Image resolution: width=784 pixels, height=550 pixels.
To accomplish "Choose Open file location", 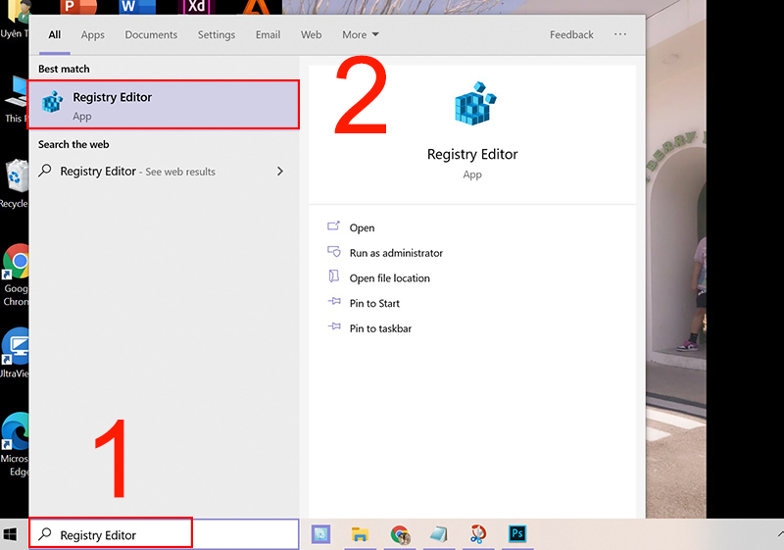I will pos(389,278).
